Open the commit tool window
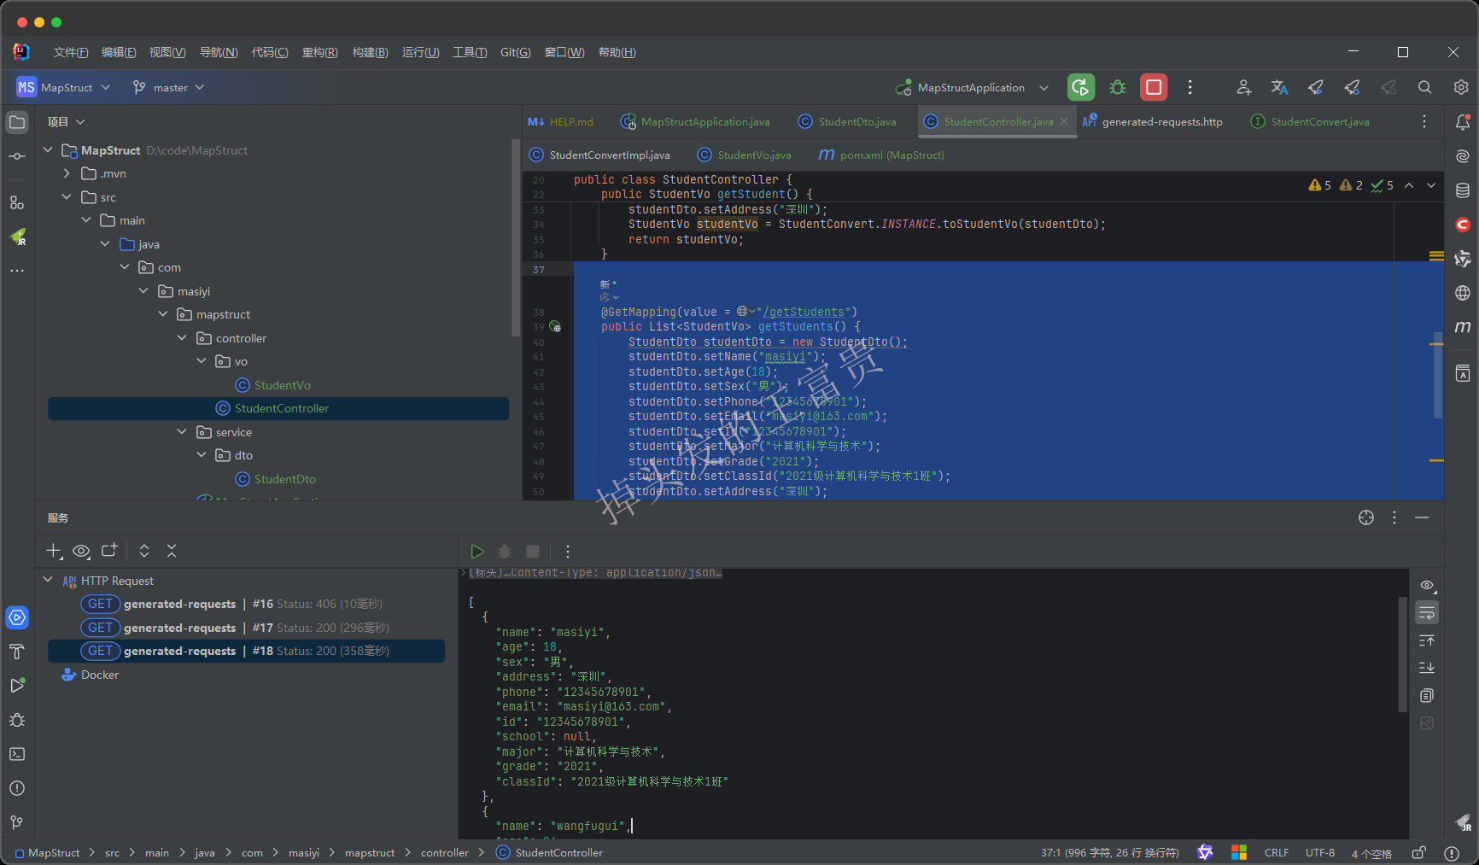Viewport: 1479px width, 865px height. click(17, 156)
